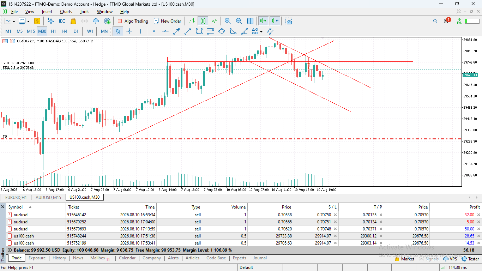Expand the Balance summary row plus icon
The height and width of the screenshot is (271, 482).
pos(10,250)
